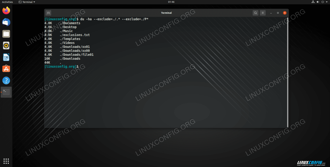The height and width of the screenshot is (167, 330).
Task: Add a new terminal tab
Action: pos(48,13)
